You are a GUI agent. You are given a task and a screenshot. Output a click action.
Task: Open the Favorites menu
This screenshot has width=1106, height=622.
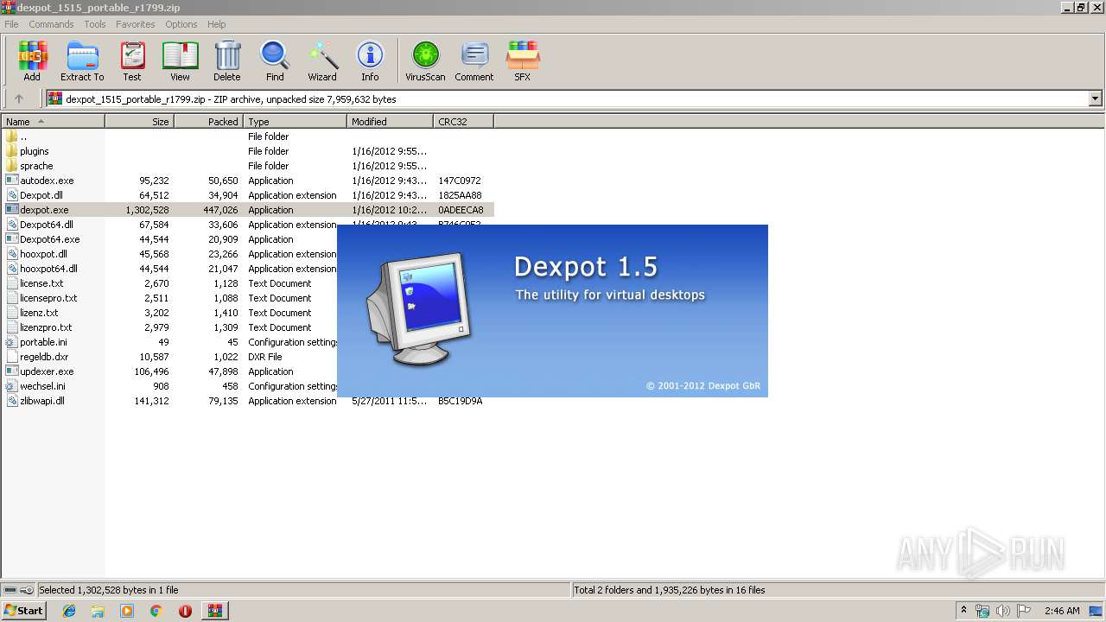pyautogui.click(x=136, y=24)
